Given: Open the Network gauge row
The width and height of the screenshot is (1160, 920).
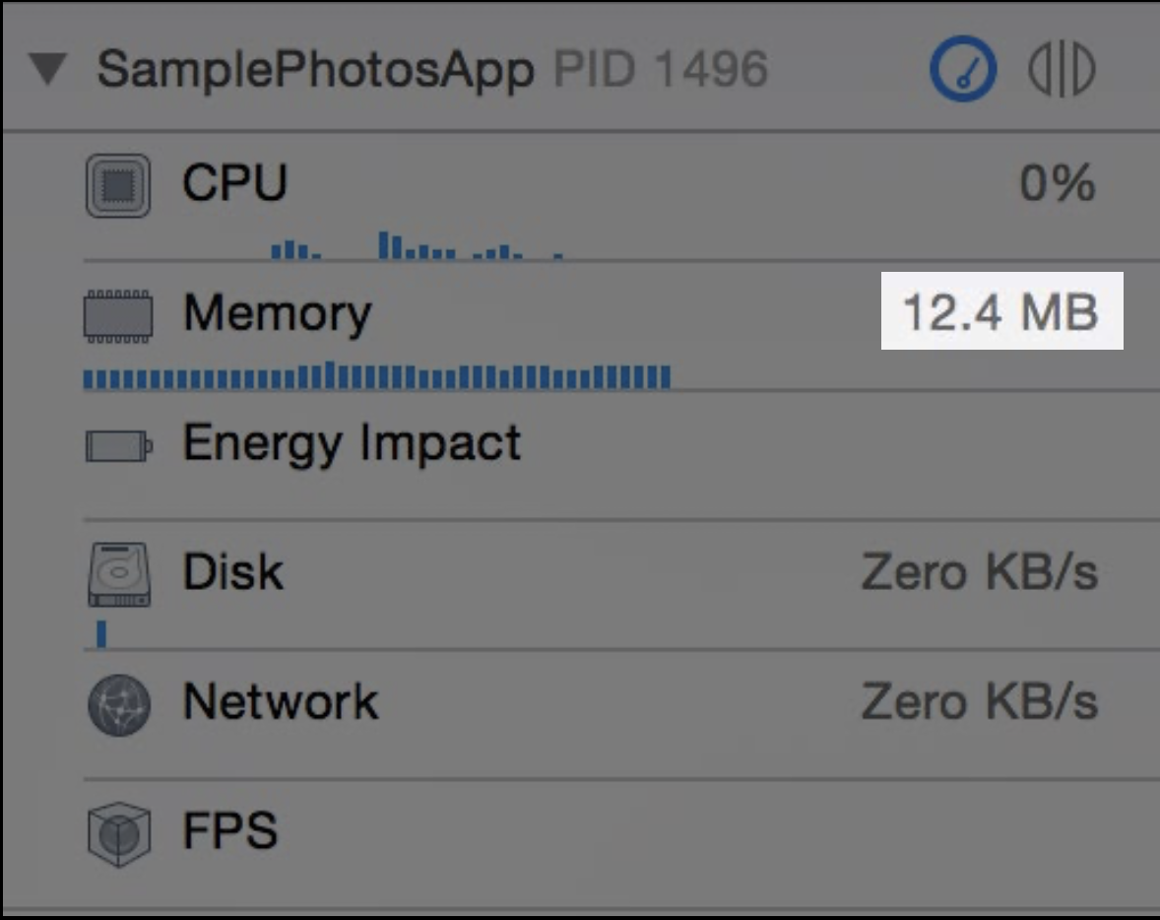Looking at the screenshot, I should click(621, 715).
